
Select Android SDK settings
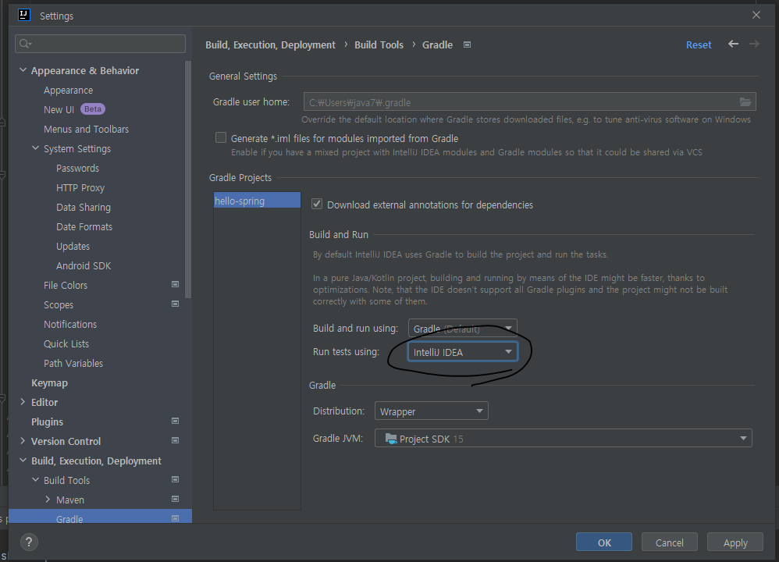(x=84, y=266)
